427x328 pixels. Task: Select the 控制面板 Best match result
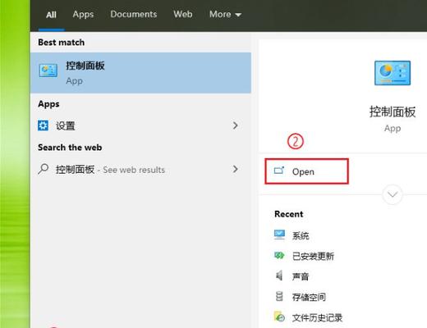[140, 73]
